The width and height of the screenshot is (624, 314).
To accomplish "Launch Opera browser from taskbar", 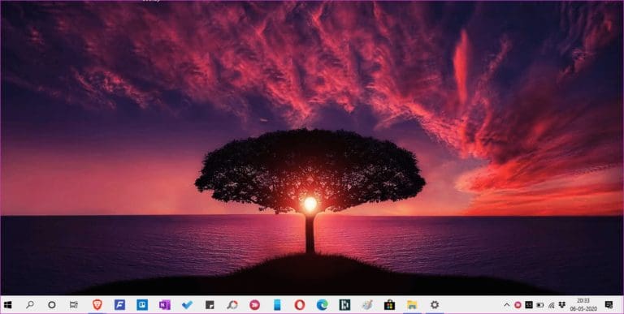I will click(300, 305).
